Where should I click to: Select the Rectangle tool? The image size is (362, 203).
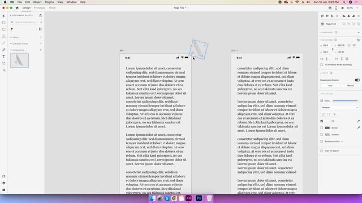pyautogui.click(x=4, y=23)
